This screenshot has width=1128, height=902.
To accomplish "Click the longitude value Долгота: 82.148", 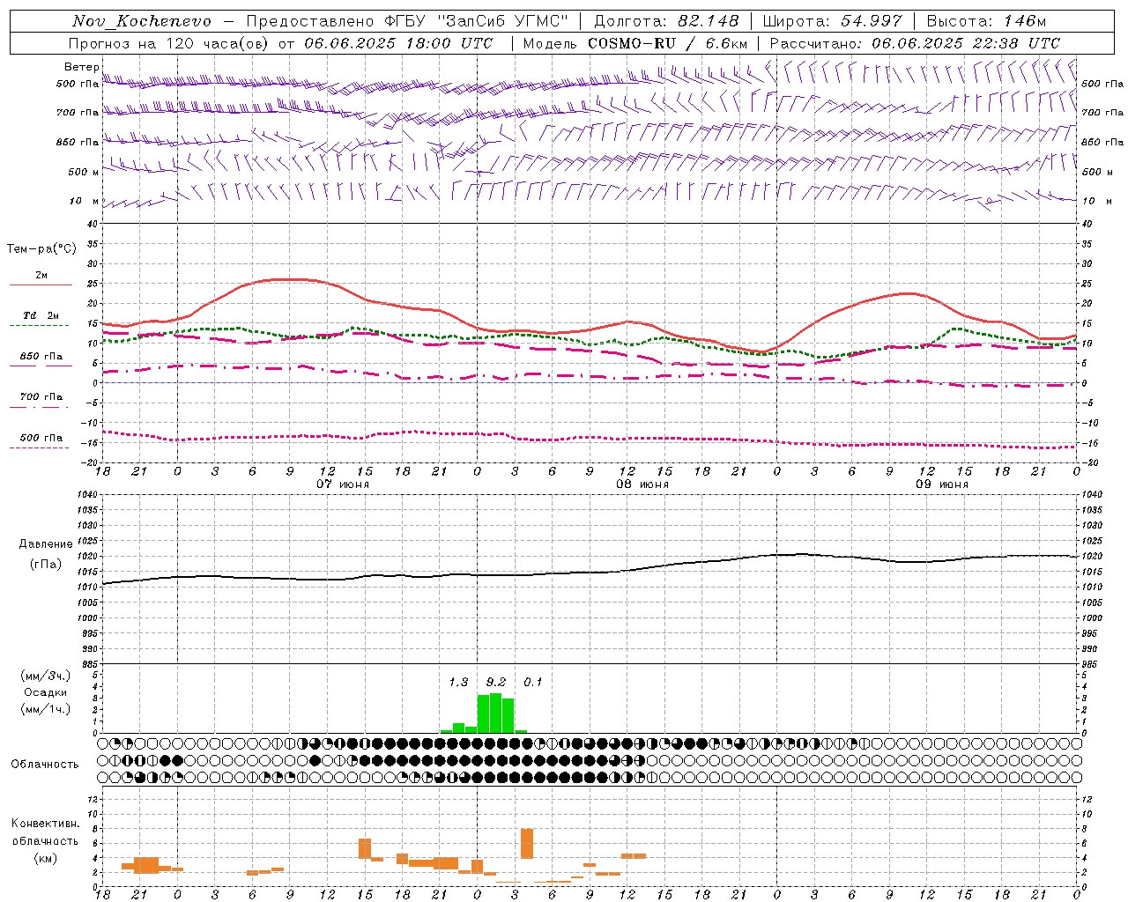I will [x=666, y=21].
